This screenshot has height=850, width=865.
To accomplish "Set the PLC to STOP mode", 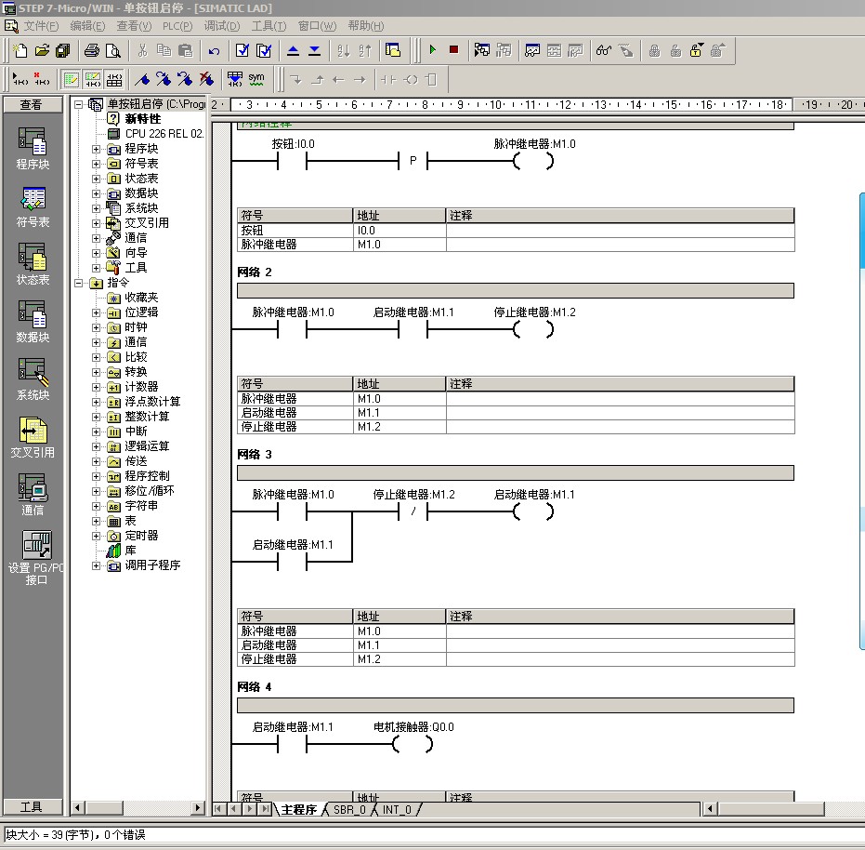I will click(454, 50).
